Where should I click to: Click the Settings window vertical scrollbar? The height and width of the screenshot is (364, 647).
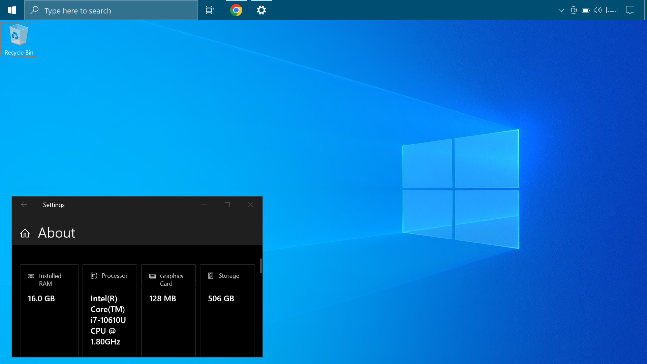pos(261,266)
